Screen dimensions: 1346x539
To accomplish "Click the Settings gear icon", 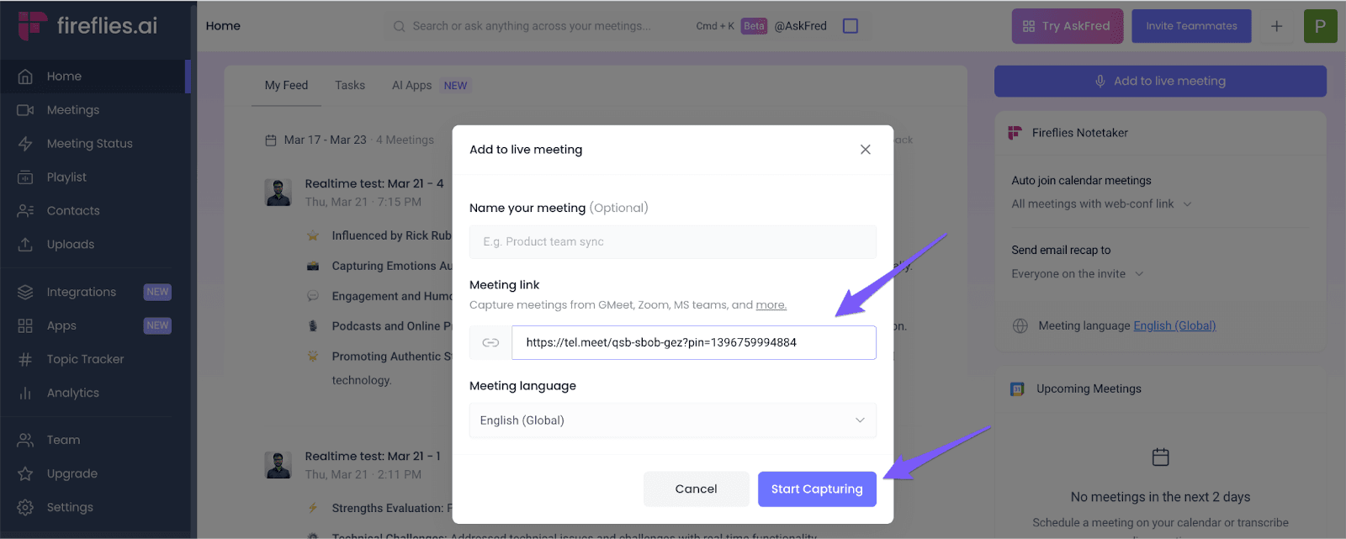I will tap(25, 507).
